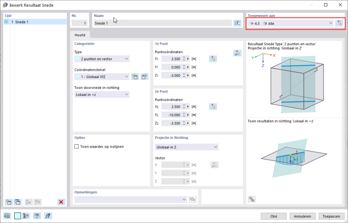Create a new coordinate system via the star icon

[135, 77]
